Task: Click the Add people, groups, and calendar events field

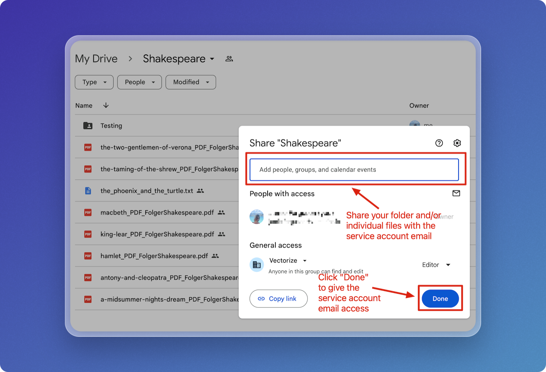Action: point(354,169)
